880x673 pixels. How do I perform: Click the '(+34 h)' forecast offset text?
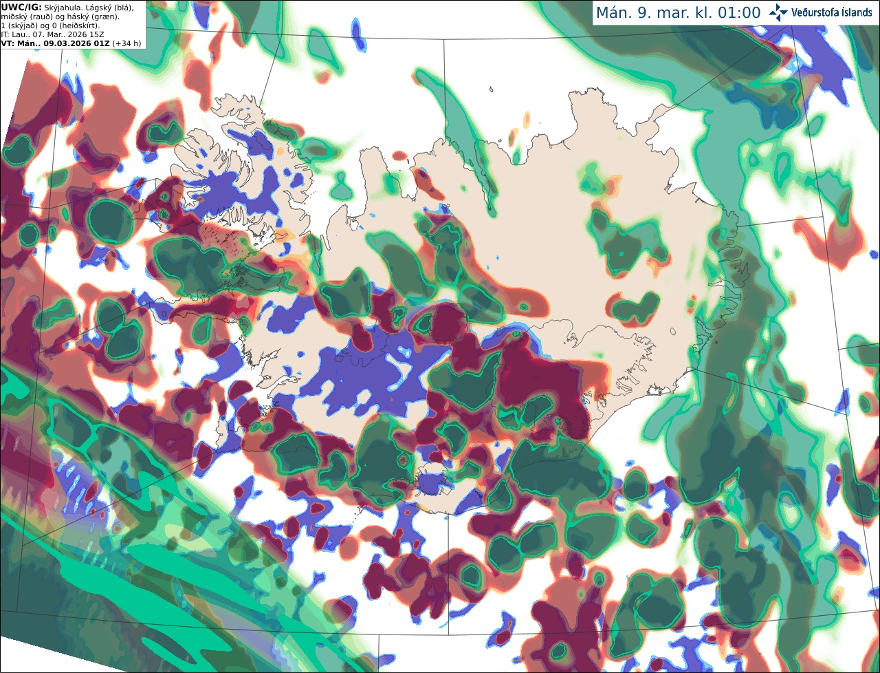point(128,43)
